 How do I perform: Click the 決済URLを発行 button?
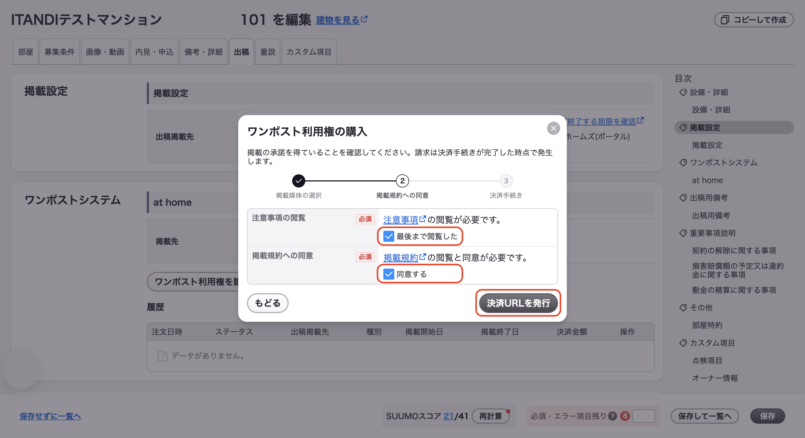point(518,303)
